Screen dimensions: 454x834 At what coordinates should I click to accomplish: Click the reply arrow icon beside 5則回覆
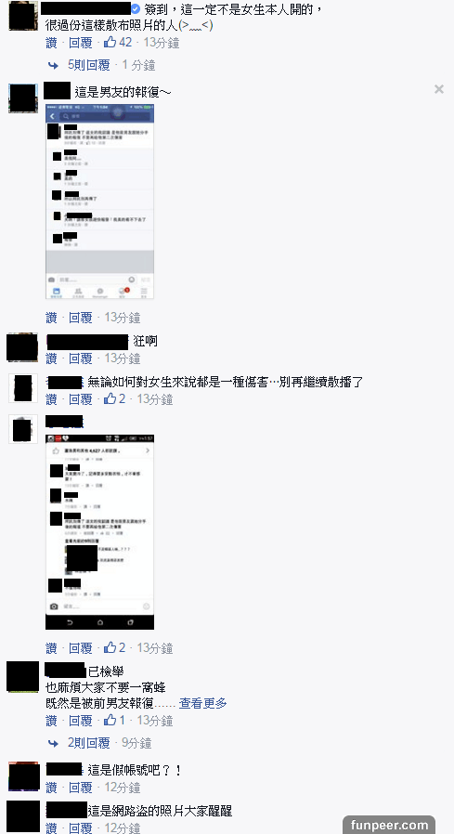[x=53, y=65]
